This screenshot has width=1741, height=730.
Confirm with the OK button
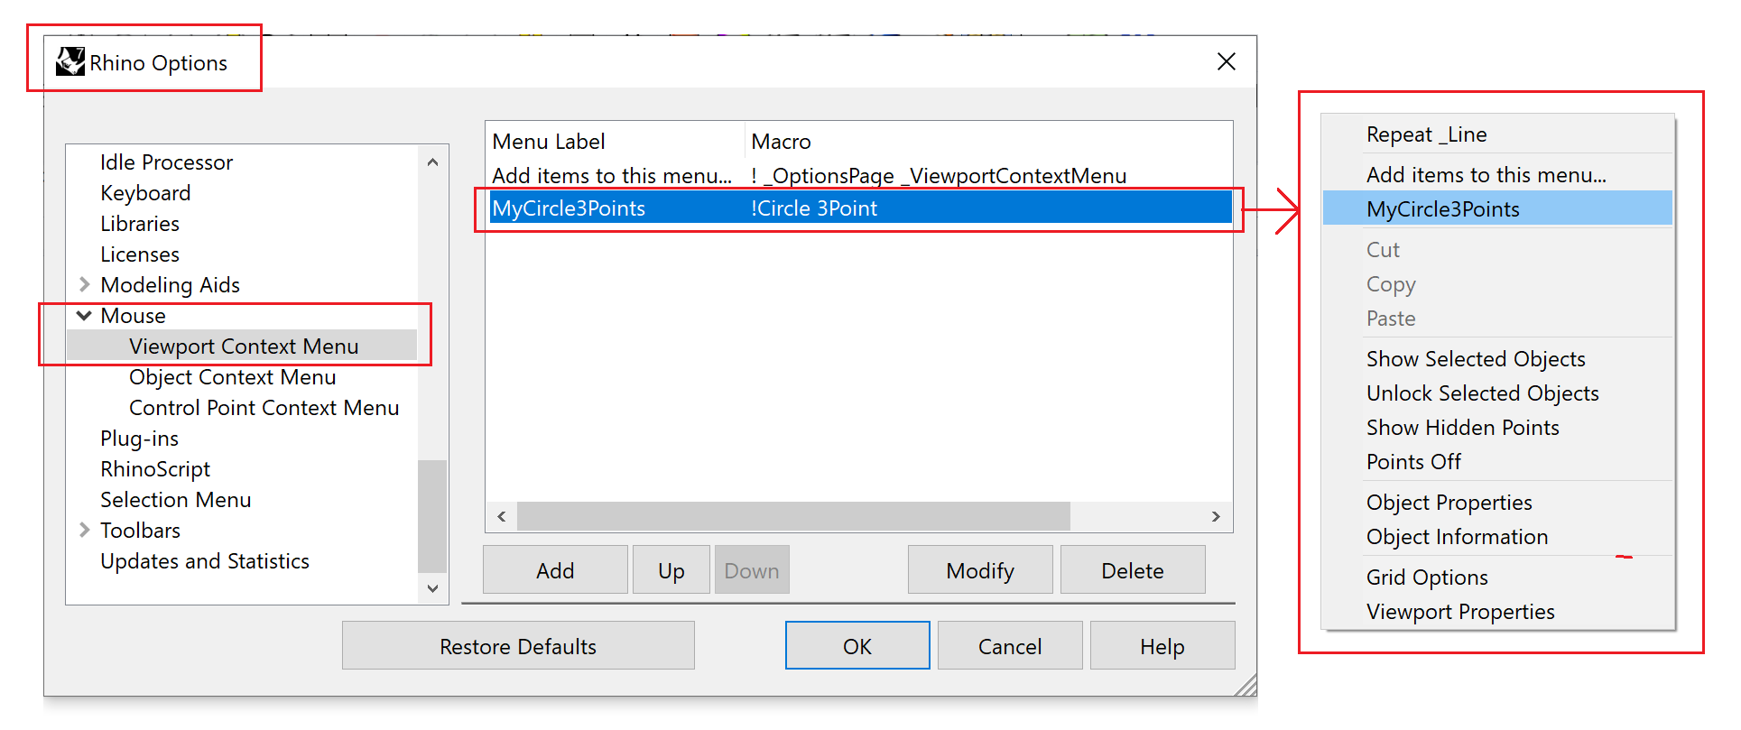[857, 646]
